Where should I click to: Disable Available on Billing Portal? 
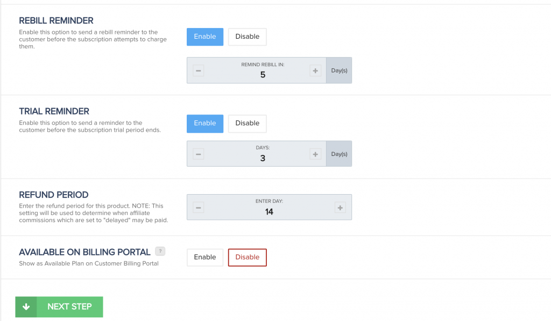pos(248,257)
